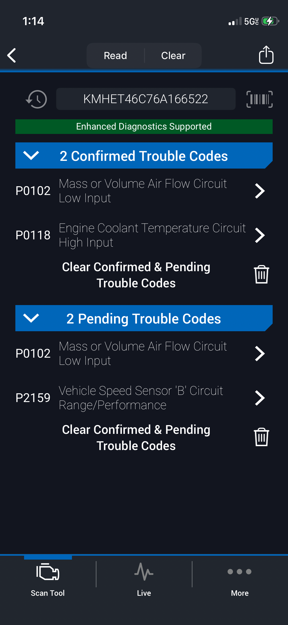Image resolution: width=288 pixels, height=625 pixels.
Task: Tap the first Clear Confirmed & Pending text
Action: [136, 275]
